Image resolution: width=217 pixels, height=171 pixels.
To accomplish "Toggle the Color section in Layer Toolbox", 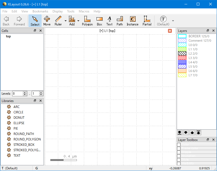I will (179, 144).
